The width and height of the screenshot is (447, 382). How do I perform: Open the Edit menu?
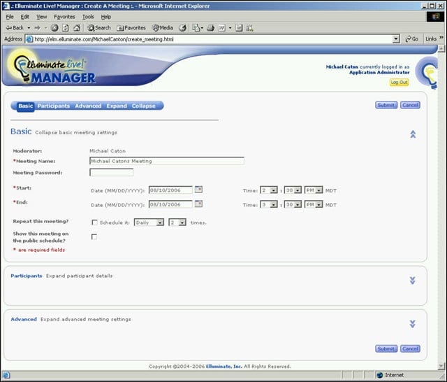(25, 17)
